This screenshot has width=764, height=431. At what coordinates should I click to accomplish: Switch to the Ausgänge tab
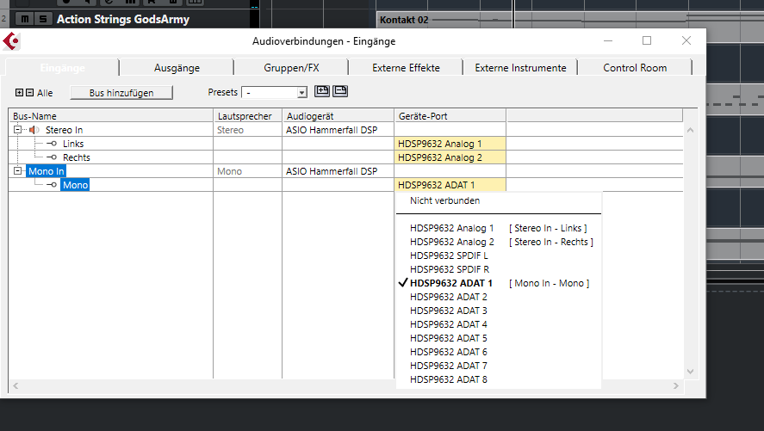[177, 68]
